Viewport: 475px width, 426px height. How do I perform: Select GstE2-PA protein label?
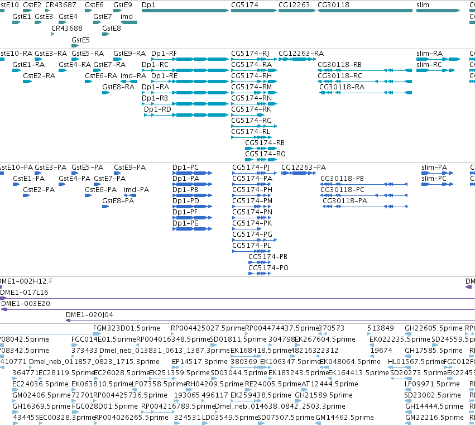pyautogui.click(x=39, y=190)
